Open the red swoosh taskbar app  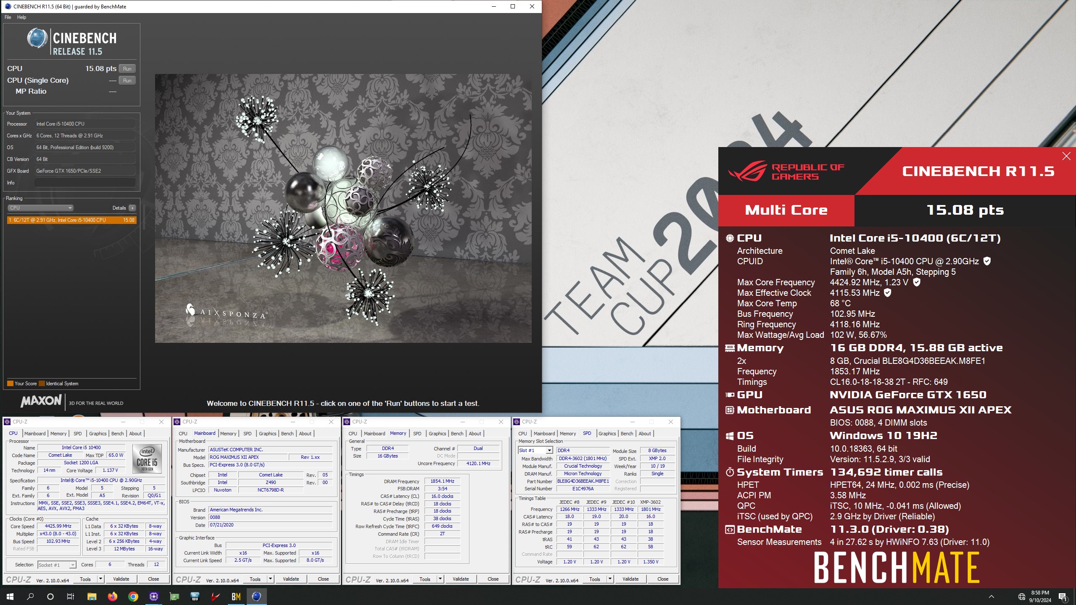pos(215,596)
